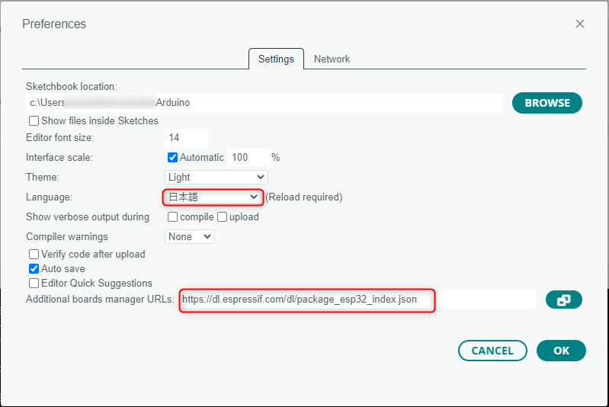Select the Settings tab
Image resolution: width=609 pixels, height=407 pixels.
click(276, 59)
